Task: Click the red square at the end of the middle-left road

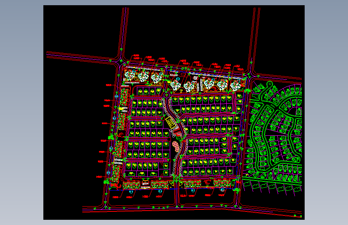Action: point(169,139)
